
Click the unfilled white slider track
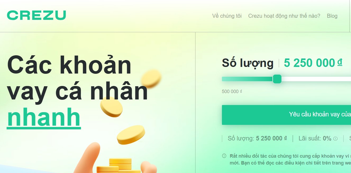point(316,79)
